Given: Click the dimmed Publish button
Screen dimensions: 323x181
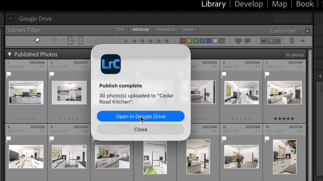Looking at the screenshot, I should pos(292,18).
